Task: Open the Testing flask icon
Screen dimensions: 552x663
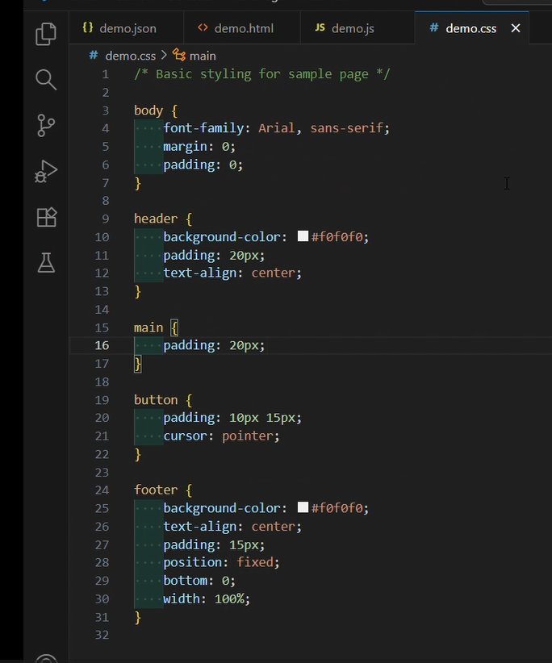Action: pos(46,262)
